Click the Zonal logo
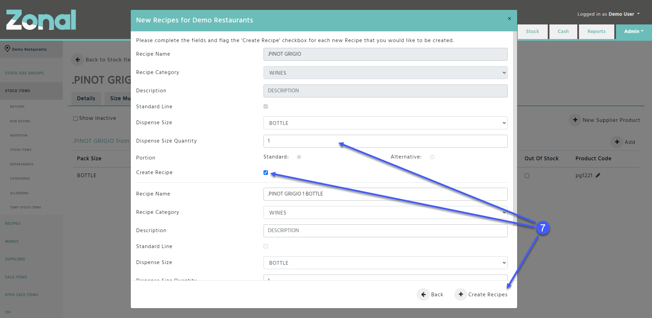The image size is (652, 318). pos(41,20)
